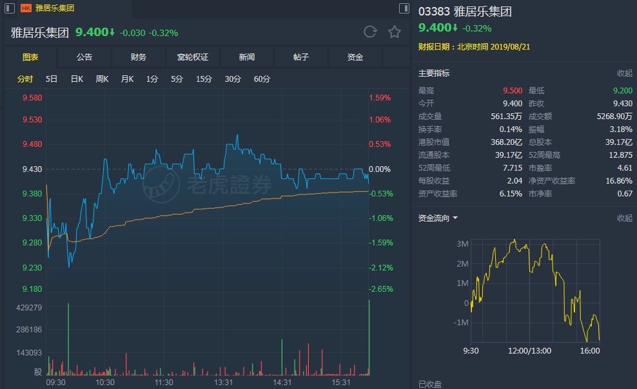Open the 财务 tab
The width and height of the screenshot is (637, 389).
click(x=139, y=57)
